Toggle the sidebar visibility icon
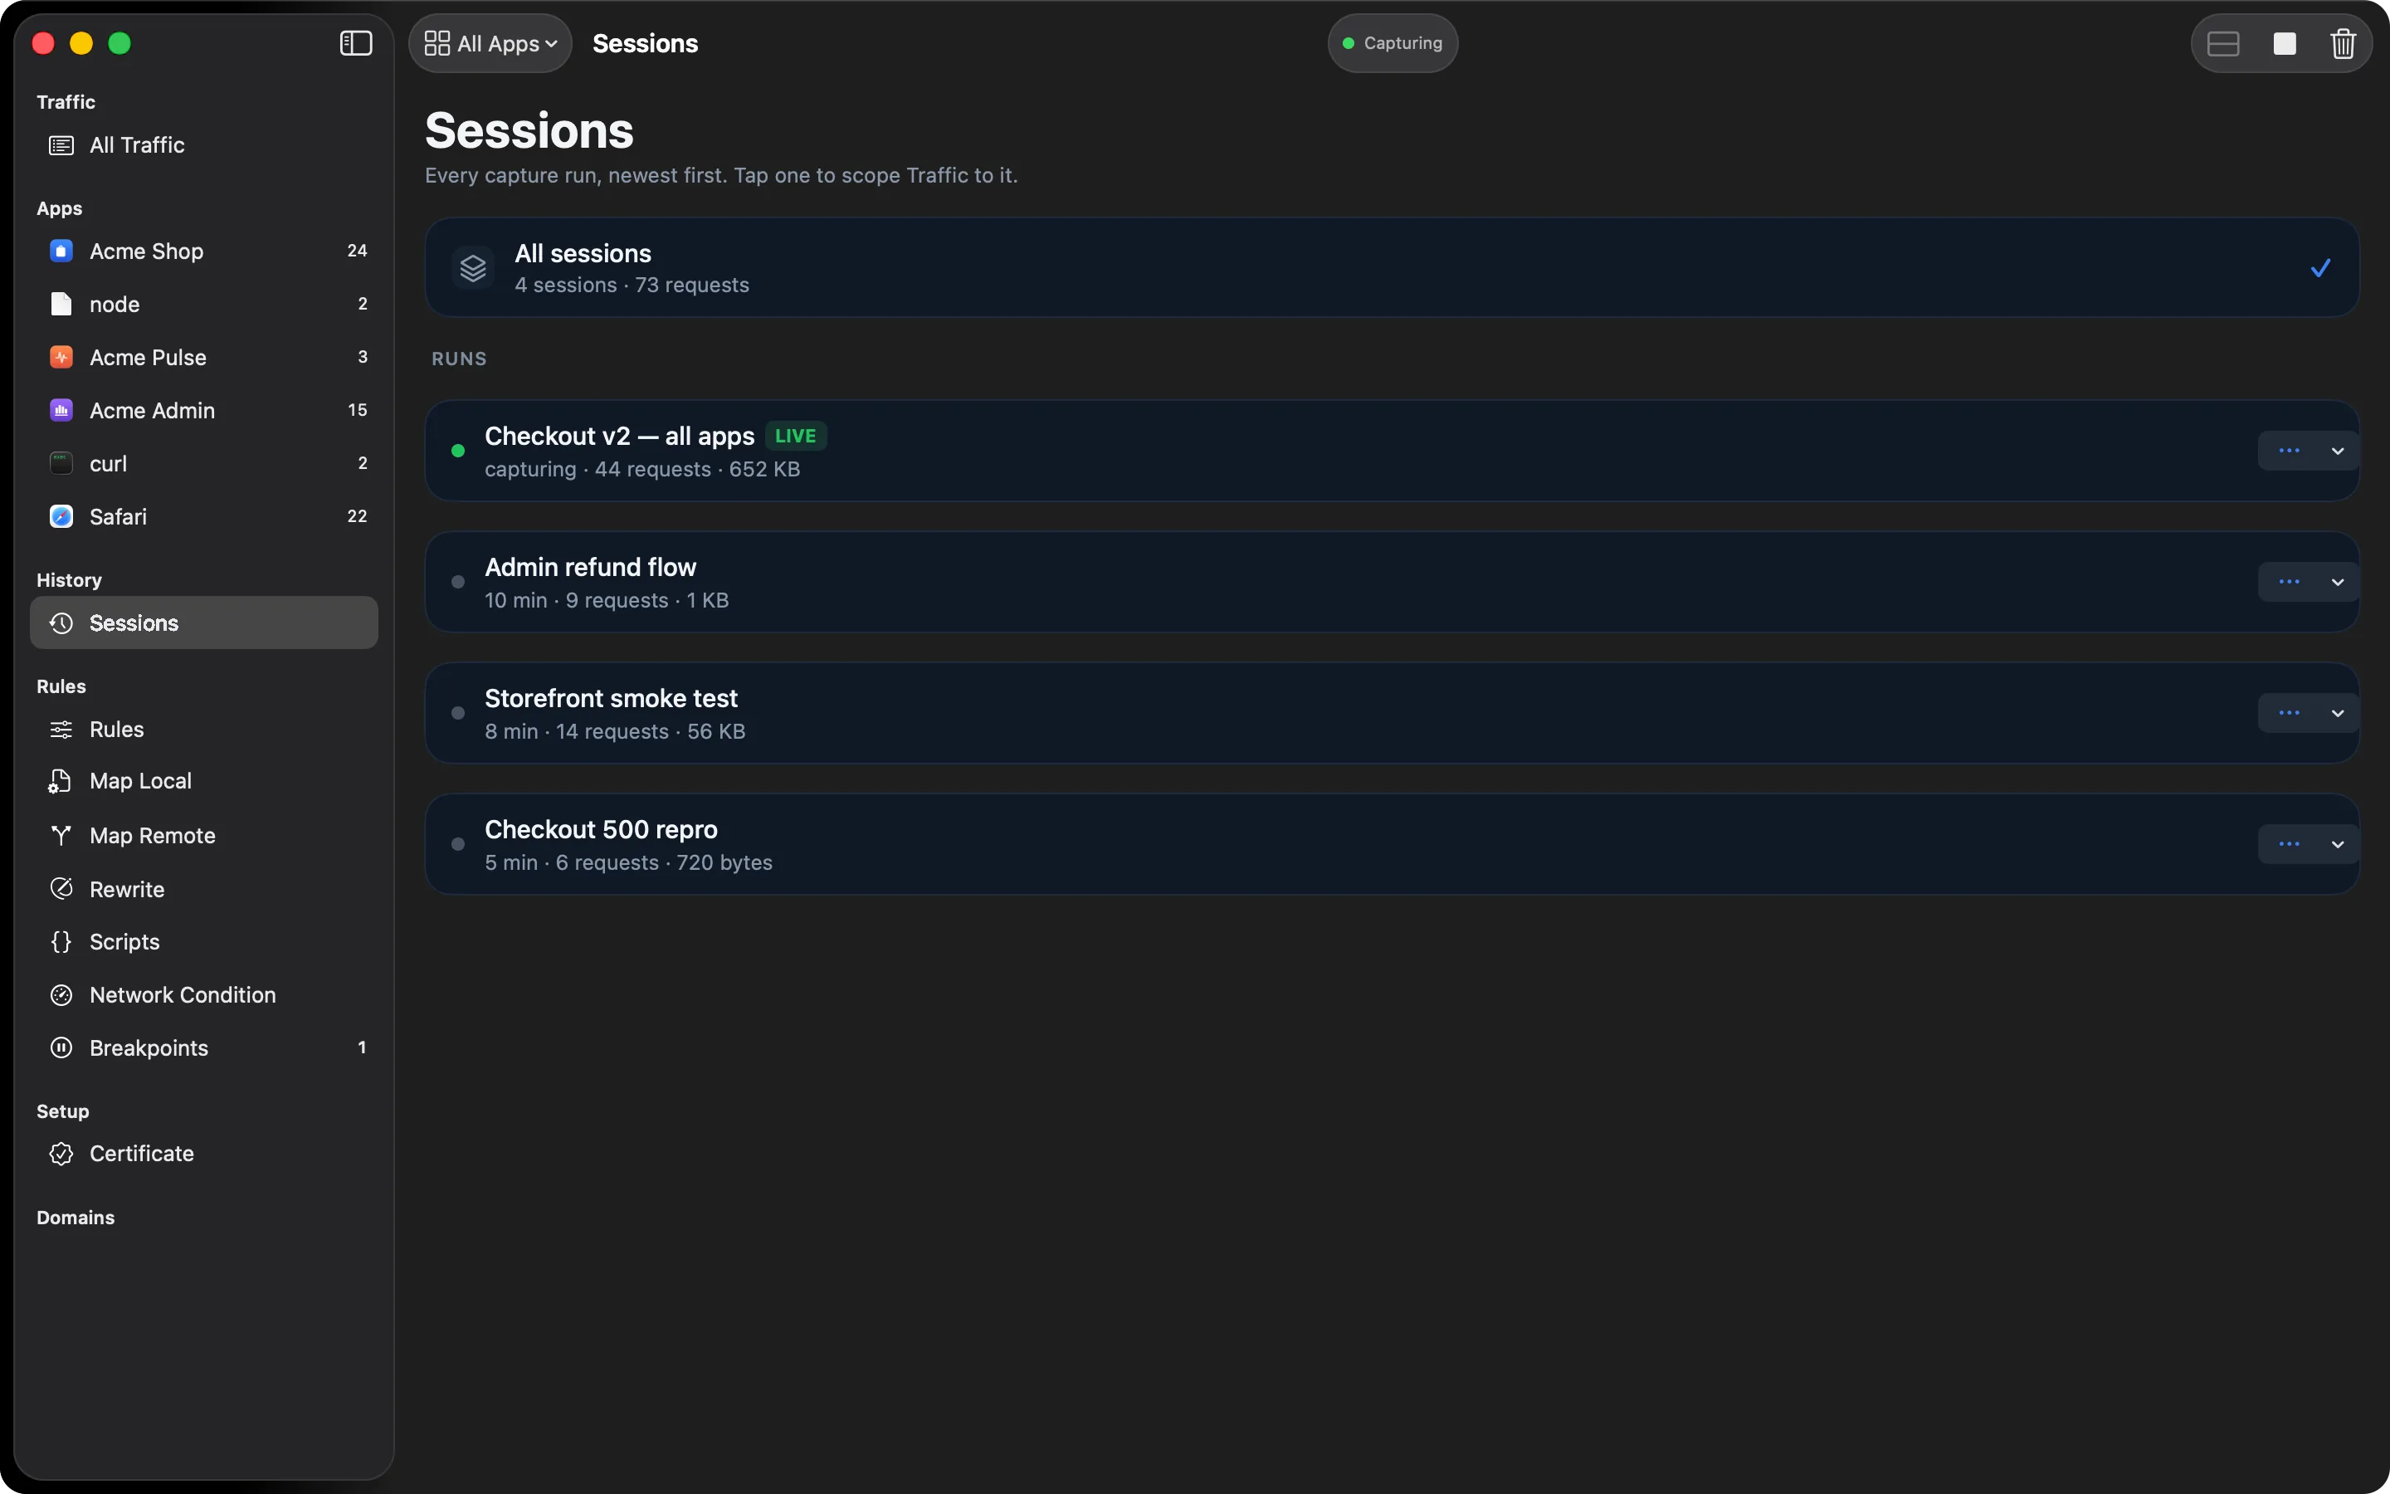 (x=355, y=43)
